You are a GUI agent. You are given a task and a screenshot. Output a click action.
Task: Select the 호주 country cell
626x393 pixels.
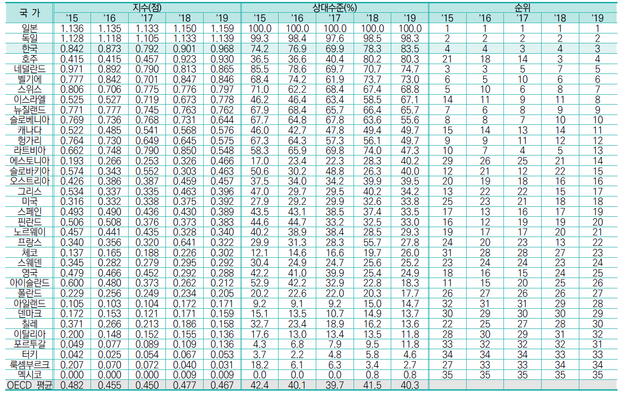coord(29,58)
